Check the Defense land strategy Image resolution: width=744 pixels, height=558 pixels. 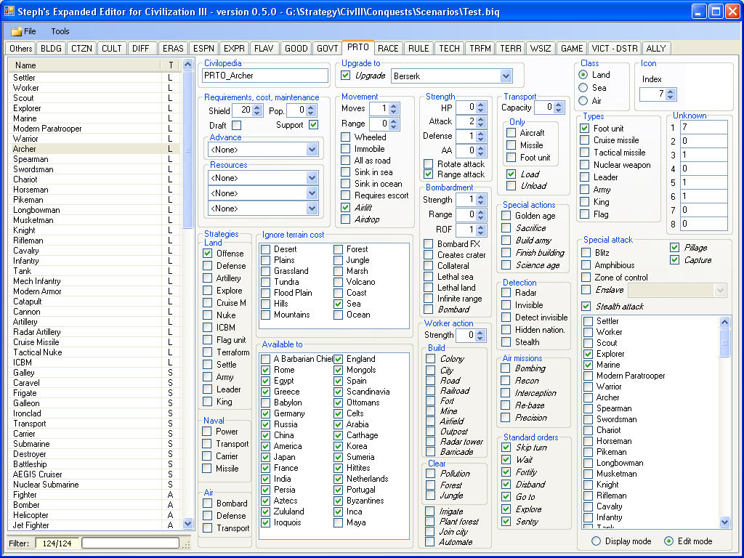coord(208,266)
